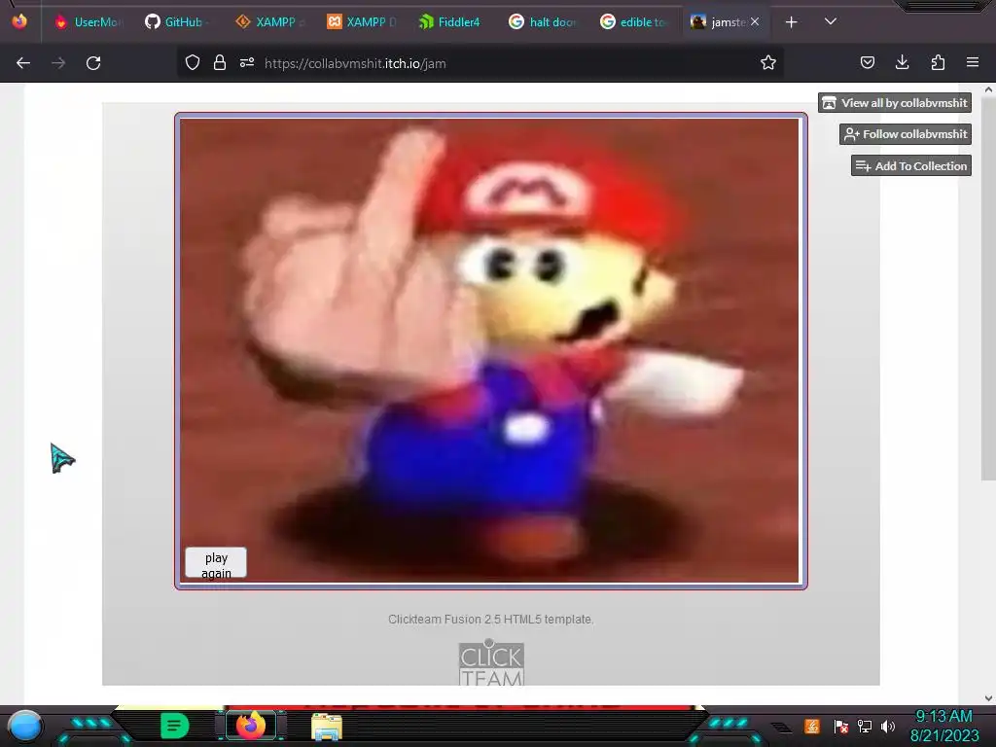Switch to the halt door Google tab
The image size is (996, 747).
click(x=543, y=22)
